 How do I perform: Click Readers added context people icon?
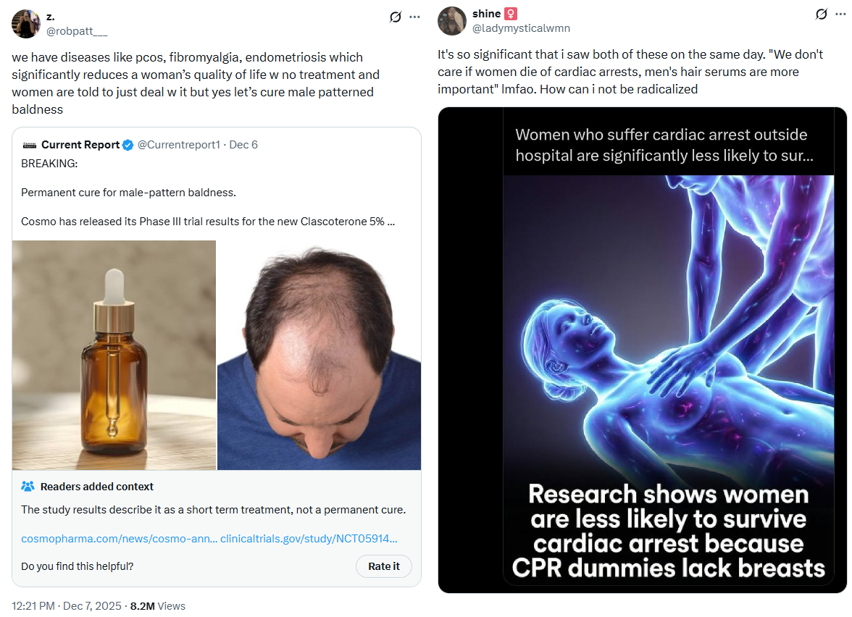click(x=28, y=486)
